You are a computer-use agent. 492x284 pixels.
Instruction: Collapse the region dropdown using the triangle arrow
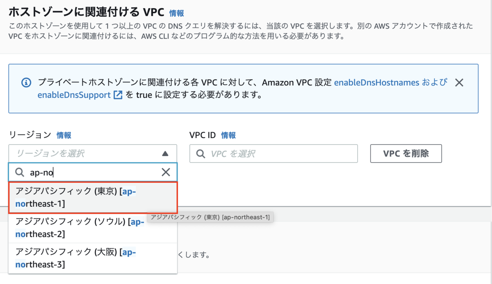165,154
